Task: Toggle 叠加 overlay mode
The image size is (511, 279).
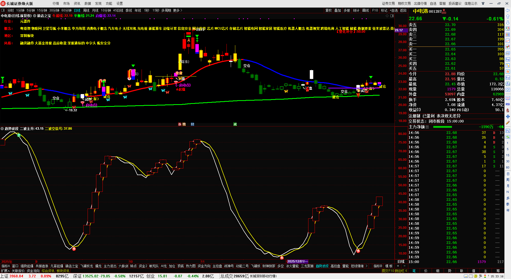Action: click(x=338, y=10)
